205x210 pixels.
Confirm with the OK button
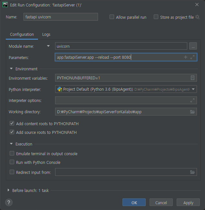click(x=134, y=202)
